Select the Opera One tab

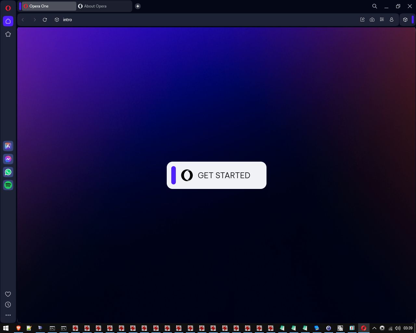coord(49,6)
